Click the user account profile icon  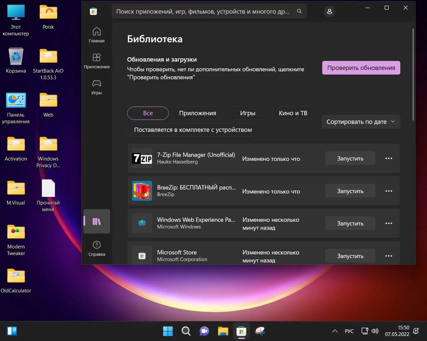click(329, 12)
